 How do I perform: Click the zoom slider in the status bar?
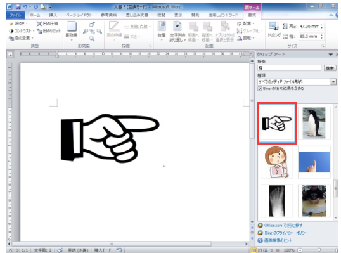[319, 250]
